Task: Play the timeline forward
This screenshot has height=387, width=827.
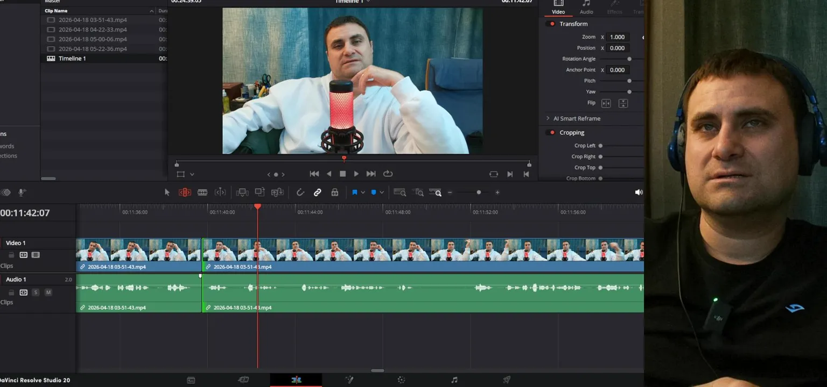Action: [x=356, y=174]
